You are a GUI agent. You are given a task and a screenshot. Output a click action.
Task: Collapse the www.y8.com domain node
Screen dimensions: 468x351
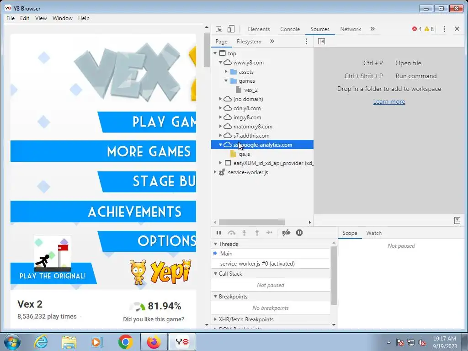click(x=221, y=62)
